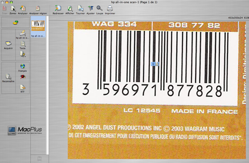The height and width of the screenshot is (163, 249).
Task: Click the Zones tool icon
Action: [13, 8]
